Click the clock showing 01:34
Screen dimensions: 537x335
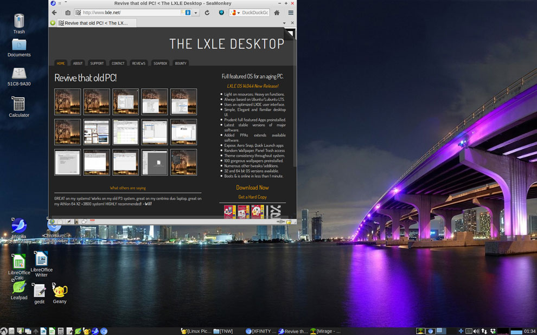point(529,331)
